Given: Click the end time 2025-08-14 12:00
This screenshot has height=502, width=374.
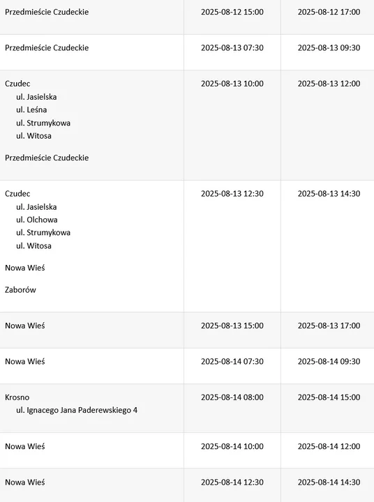Looking at the screenshot, I should [329, 446].
